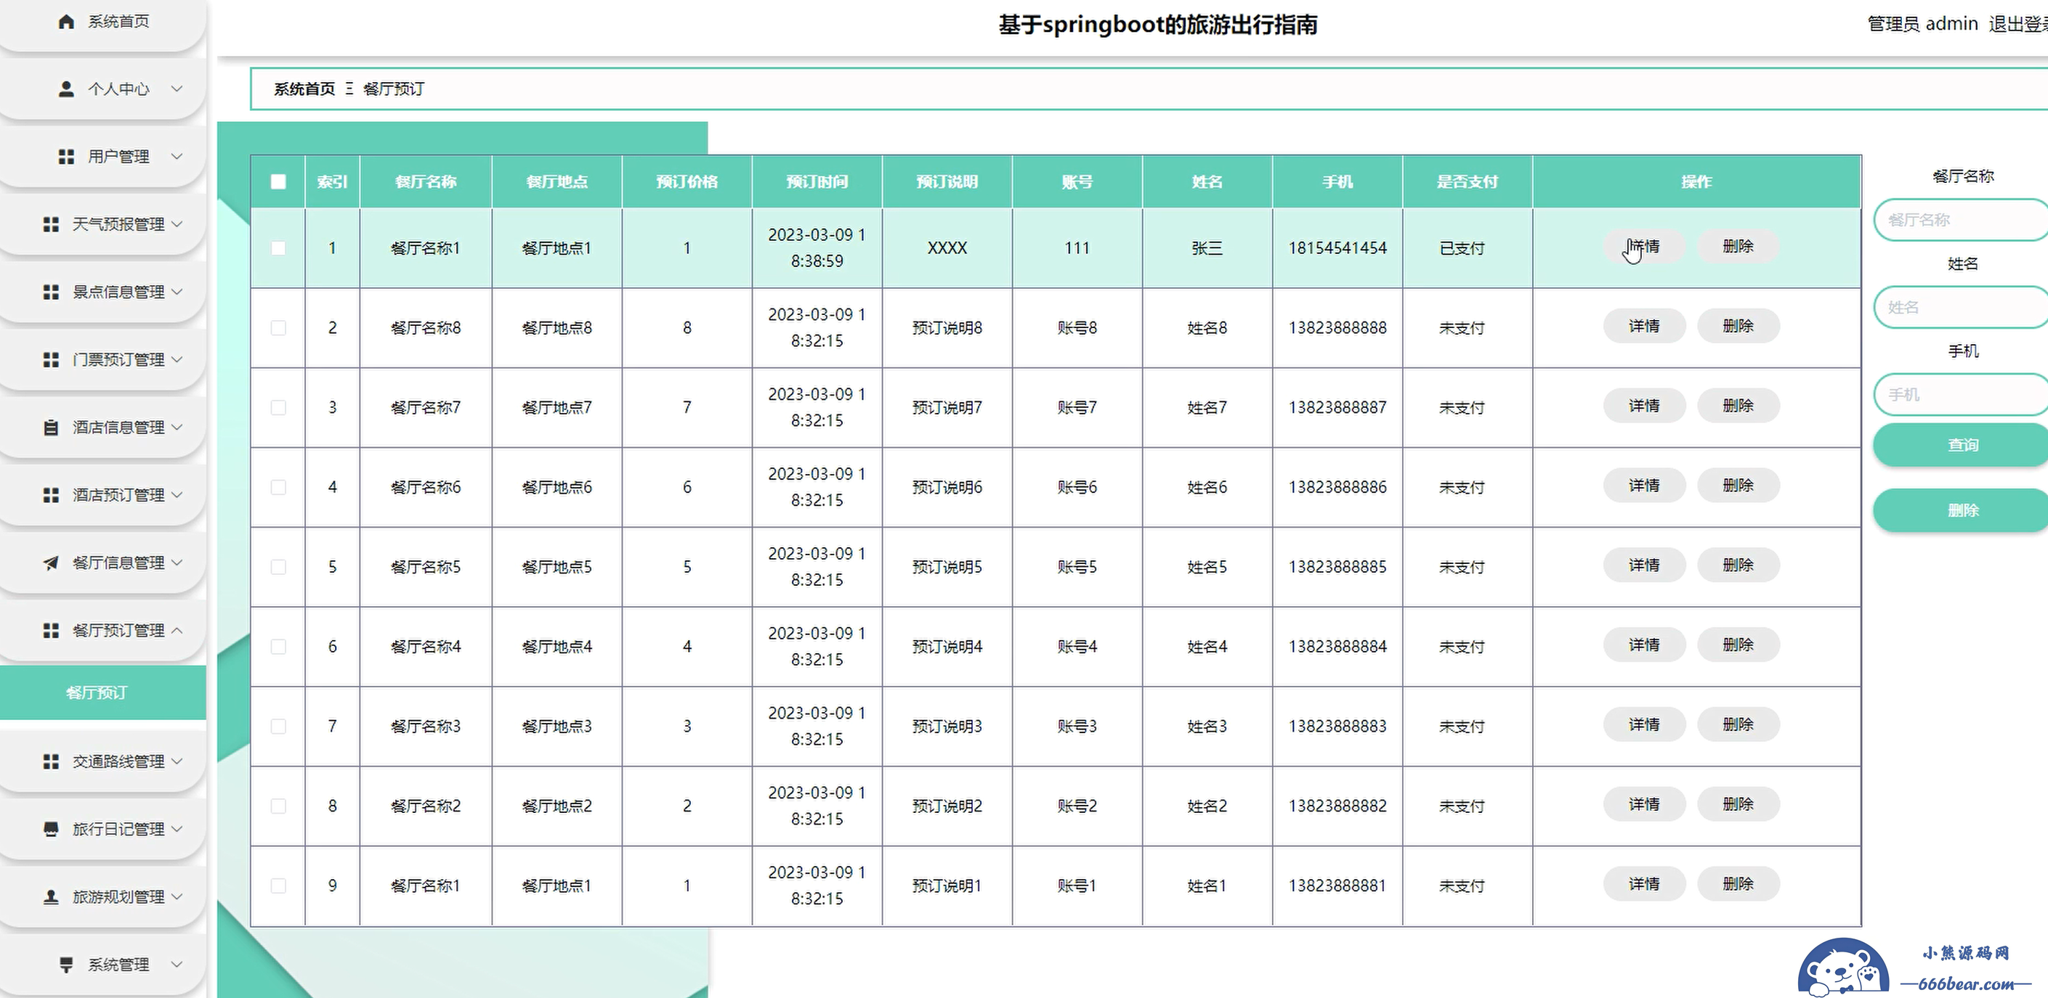2048x998 pixels.
Task: Click the grid icon beside 交通路线管理
Action: [51, 761]
